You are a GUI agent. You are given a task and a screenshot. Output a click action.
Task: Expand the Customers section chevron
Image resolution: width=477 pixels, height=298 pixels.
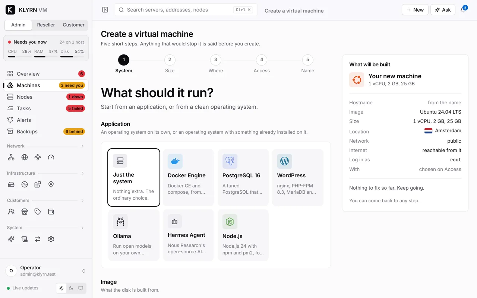(82, 200)
